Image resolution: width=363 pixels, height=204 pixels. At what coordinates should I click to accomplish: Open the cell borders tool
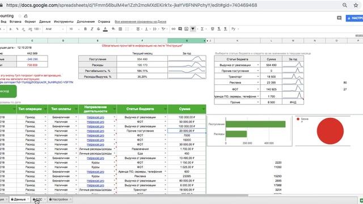(120, 29)
